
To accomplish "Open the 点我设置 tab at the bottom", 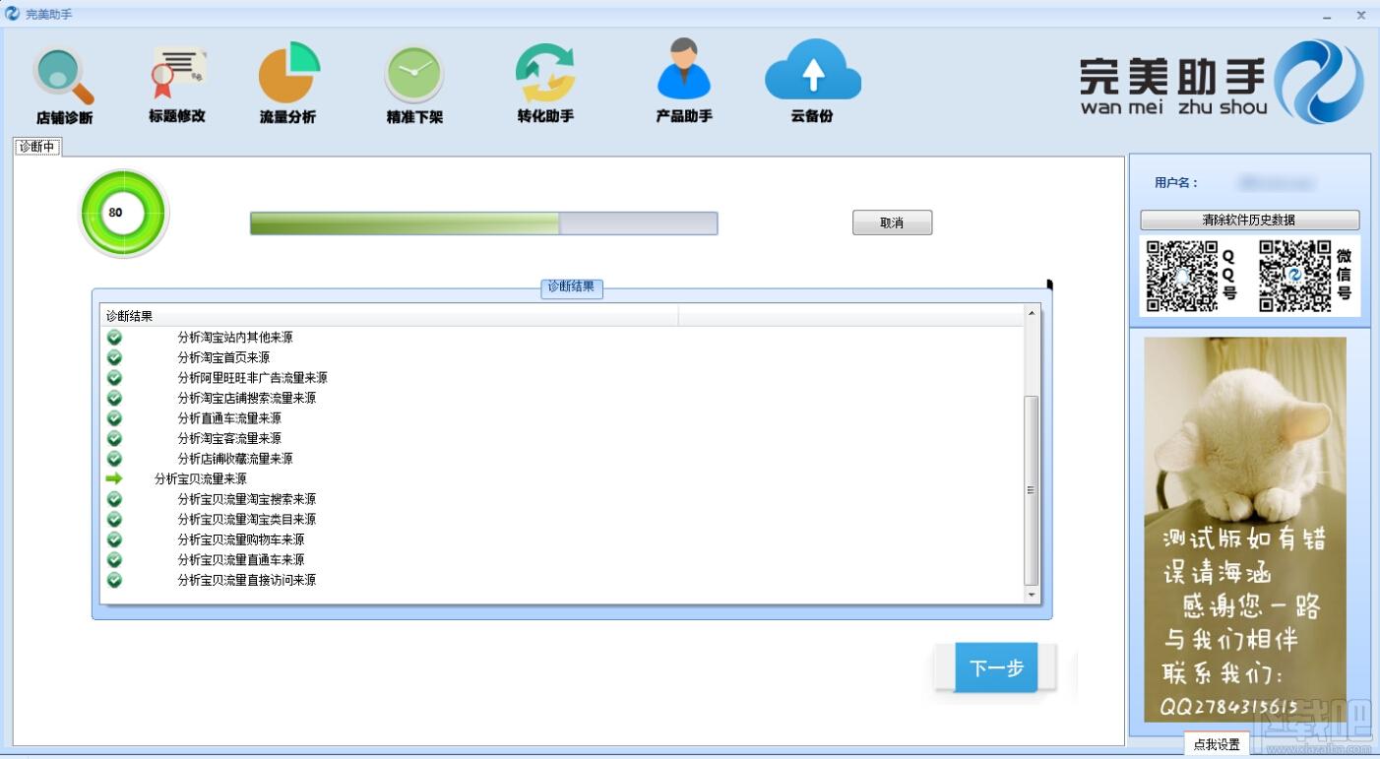I will [x=1217, y=744].
